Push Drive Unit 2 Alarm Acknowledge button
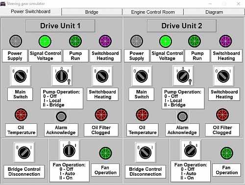The height and width of the screenshot is (185, 245). (182, 116)
